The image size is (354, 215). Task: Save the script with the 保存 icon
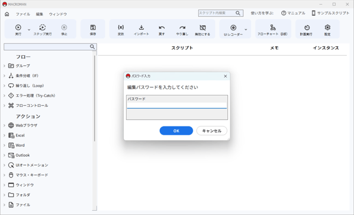(93, 27)
